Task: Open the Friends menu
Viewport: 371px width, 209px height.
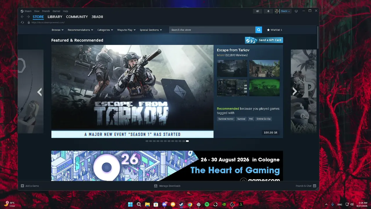Action: pos(46,11)
